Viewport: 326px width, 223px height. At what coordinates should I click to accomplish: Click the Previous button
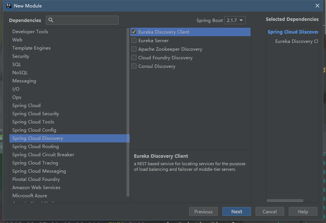pyautogui.click(x=203, y=211)
